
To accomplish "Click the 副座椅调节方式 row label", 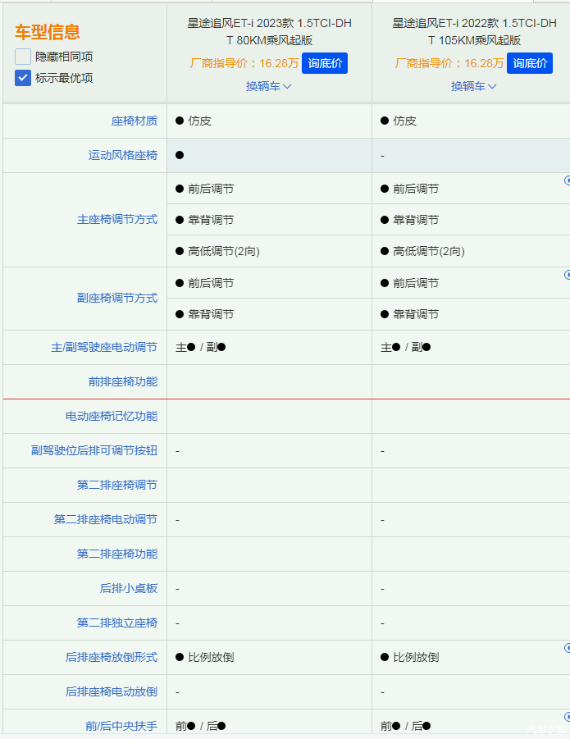I will pos(117,299).
